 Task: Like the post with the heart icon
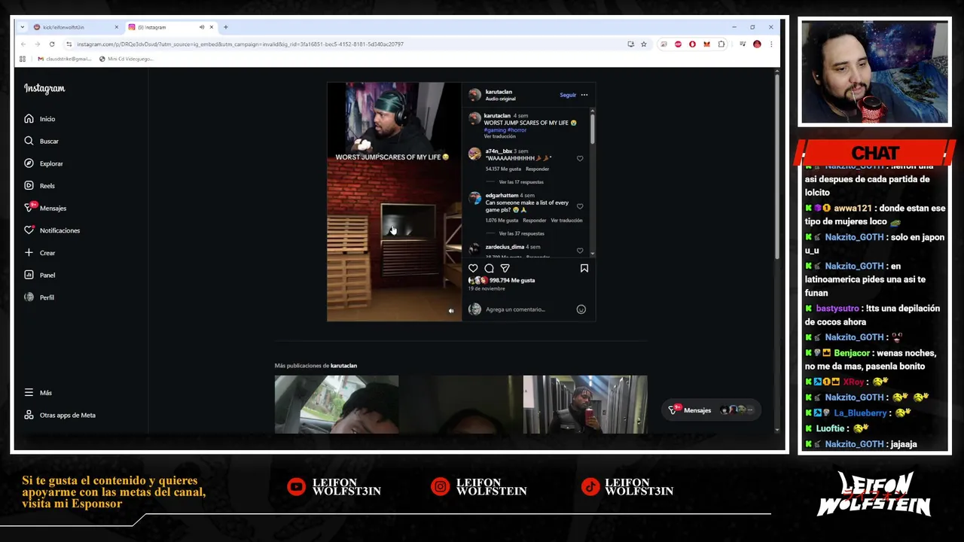[473, 268]
